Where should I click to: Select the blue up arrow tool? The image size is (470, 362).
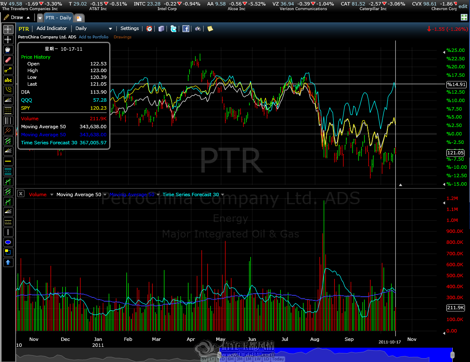point(8,262)
